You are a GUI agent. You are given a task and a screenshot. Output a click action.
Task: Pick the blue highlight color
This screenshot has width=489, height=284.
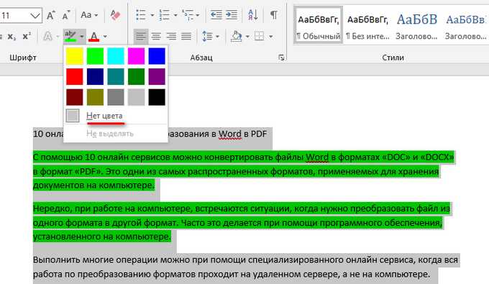[x=157, y=56]
